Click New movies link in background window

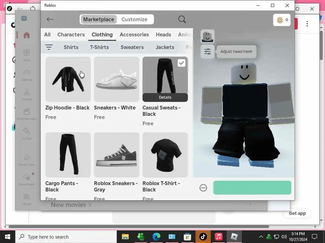(x=71, y=205)
